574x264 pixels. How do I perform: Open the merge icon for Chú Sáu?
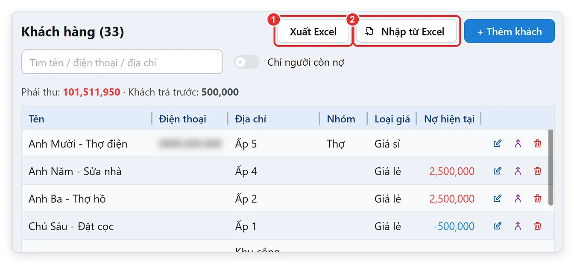(x=518, y=226)
